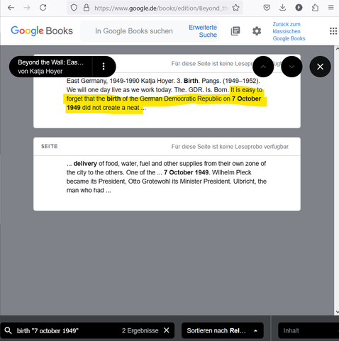The height and width of the screenshot is (341, 339).
Task: Click the page scrollbar down arrow
Action: click(337, 312)
